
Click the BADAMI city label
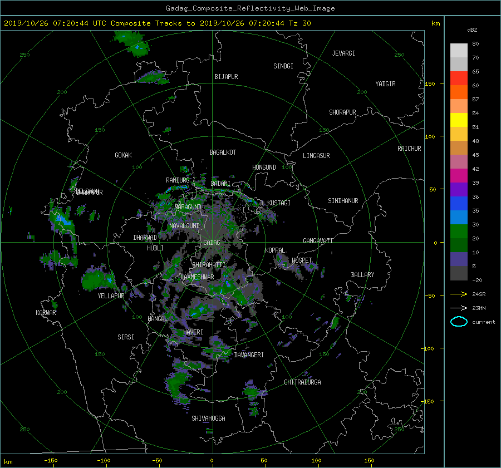pyautogui.click(x=220, y=184)
